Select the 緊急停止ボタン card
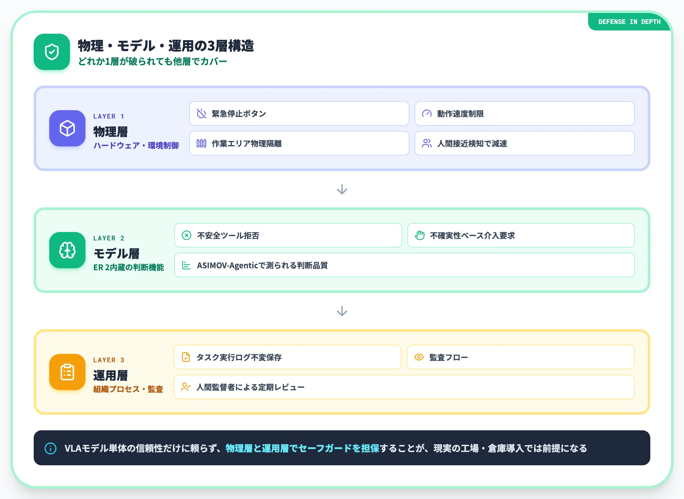 tap(299, 113)
